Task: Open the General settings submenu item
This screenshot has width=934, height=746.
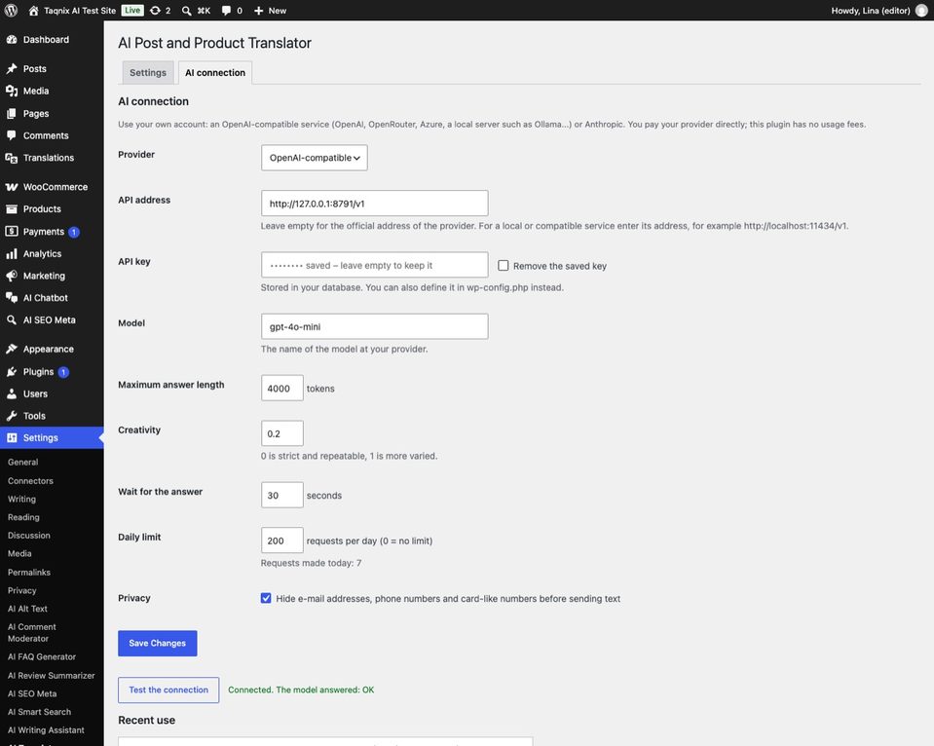Action: pos(22,462)
